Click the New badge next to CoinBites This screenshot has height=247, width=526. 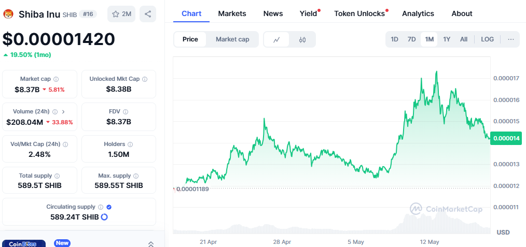click(x=62, y=243)
